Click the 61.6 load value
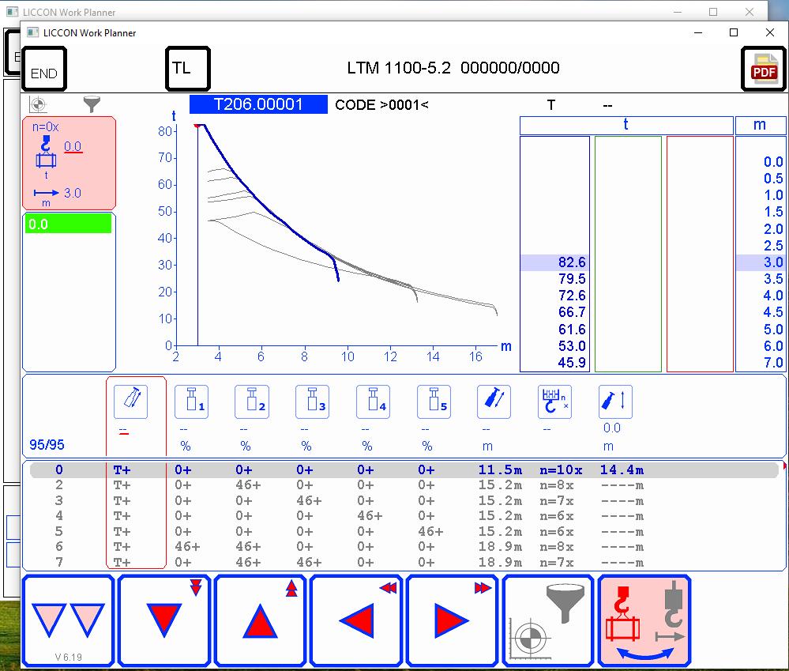Image resolution: width=789 pixels, height=671 pixels. [x=572, y=330]
